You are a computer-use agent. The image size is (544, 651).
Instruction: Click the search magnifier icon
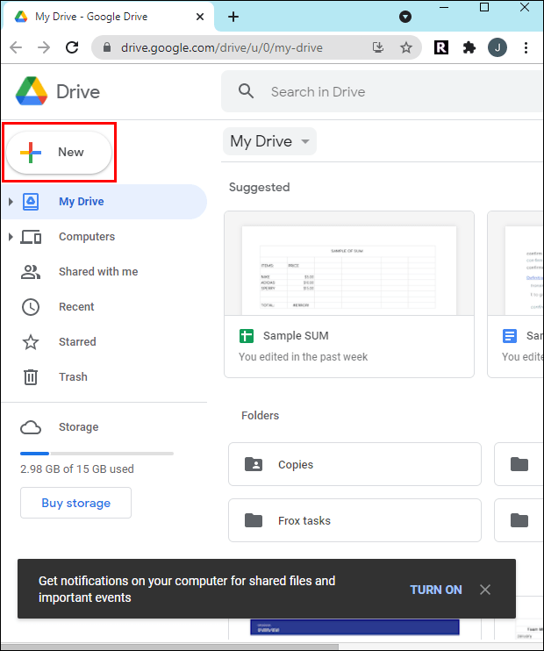[x=246, y=91]
